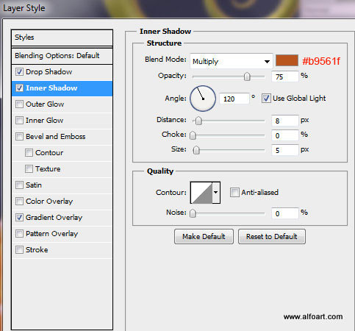Image resolution: width=355 pixels, height=331 pixels.
Task: Click the Reset to Default button
Action: (272, 237)
